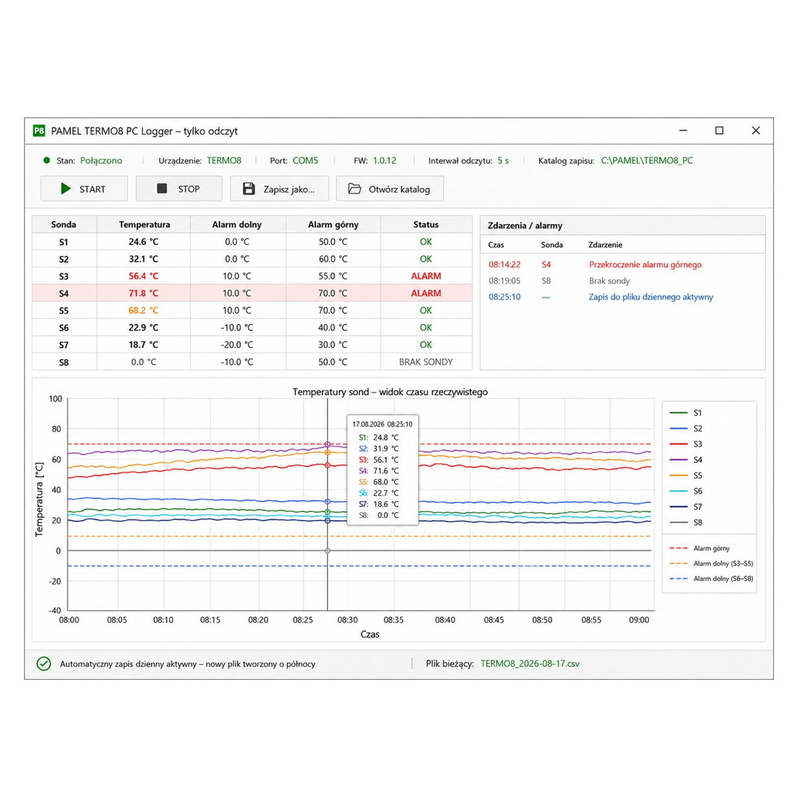Click the chart tooltip showing 17.08.2026 08:25:10
This screenshot has width=798, height=798.
(x=383, y=469)
